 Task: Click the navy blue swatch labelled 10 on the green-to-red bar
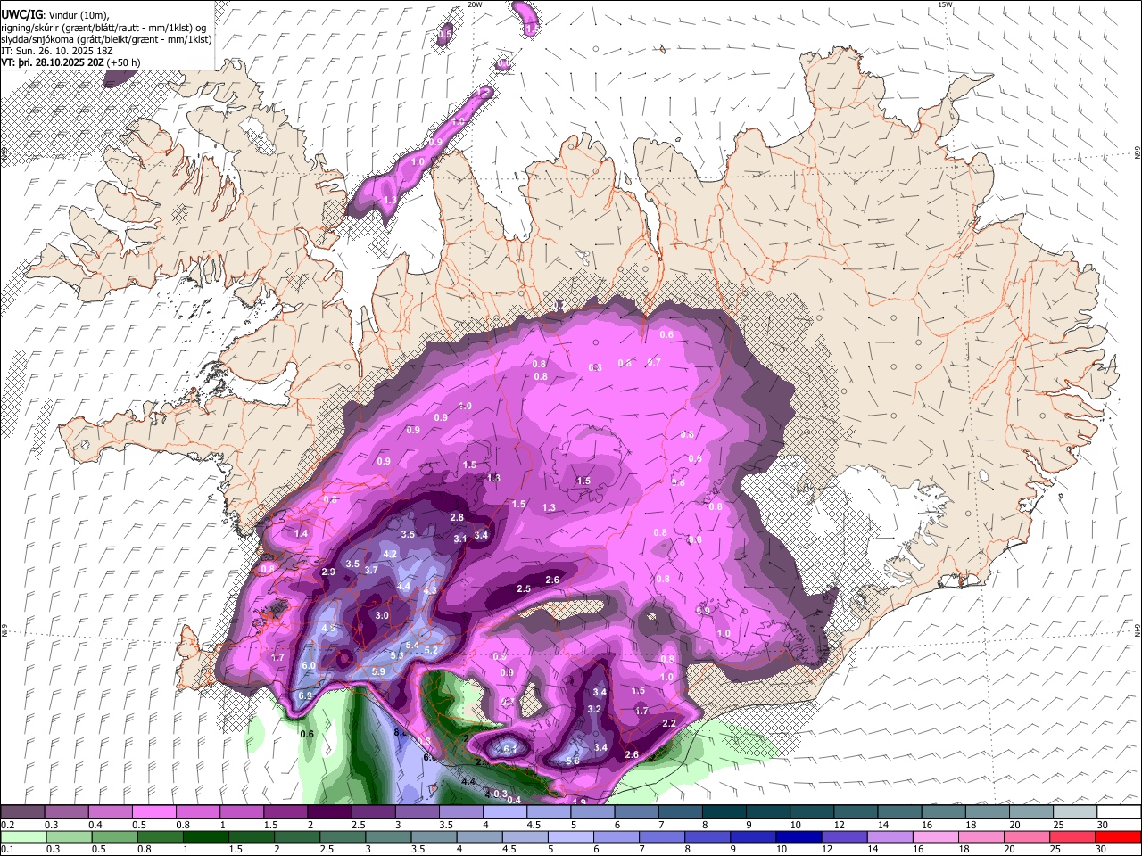click(x=799, y=836)
